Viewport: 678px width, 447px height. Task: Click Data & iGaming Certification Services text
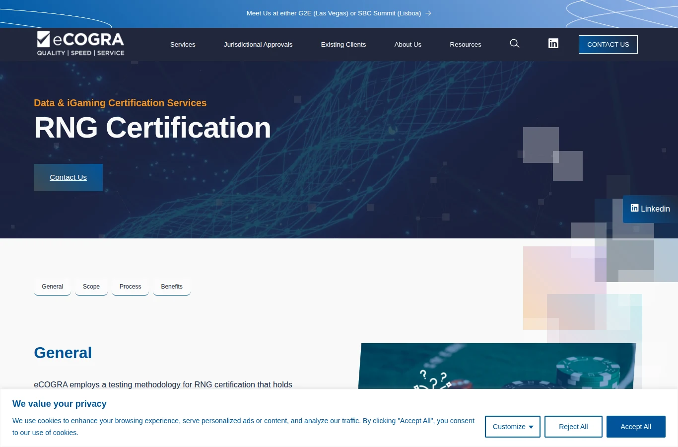(x=120, y=103)
